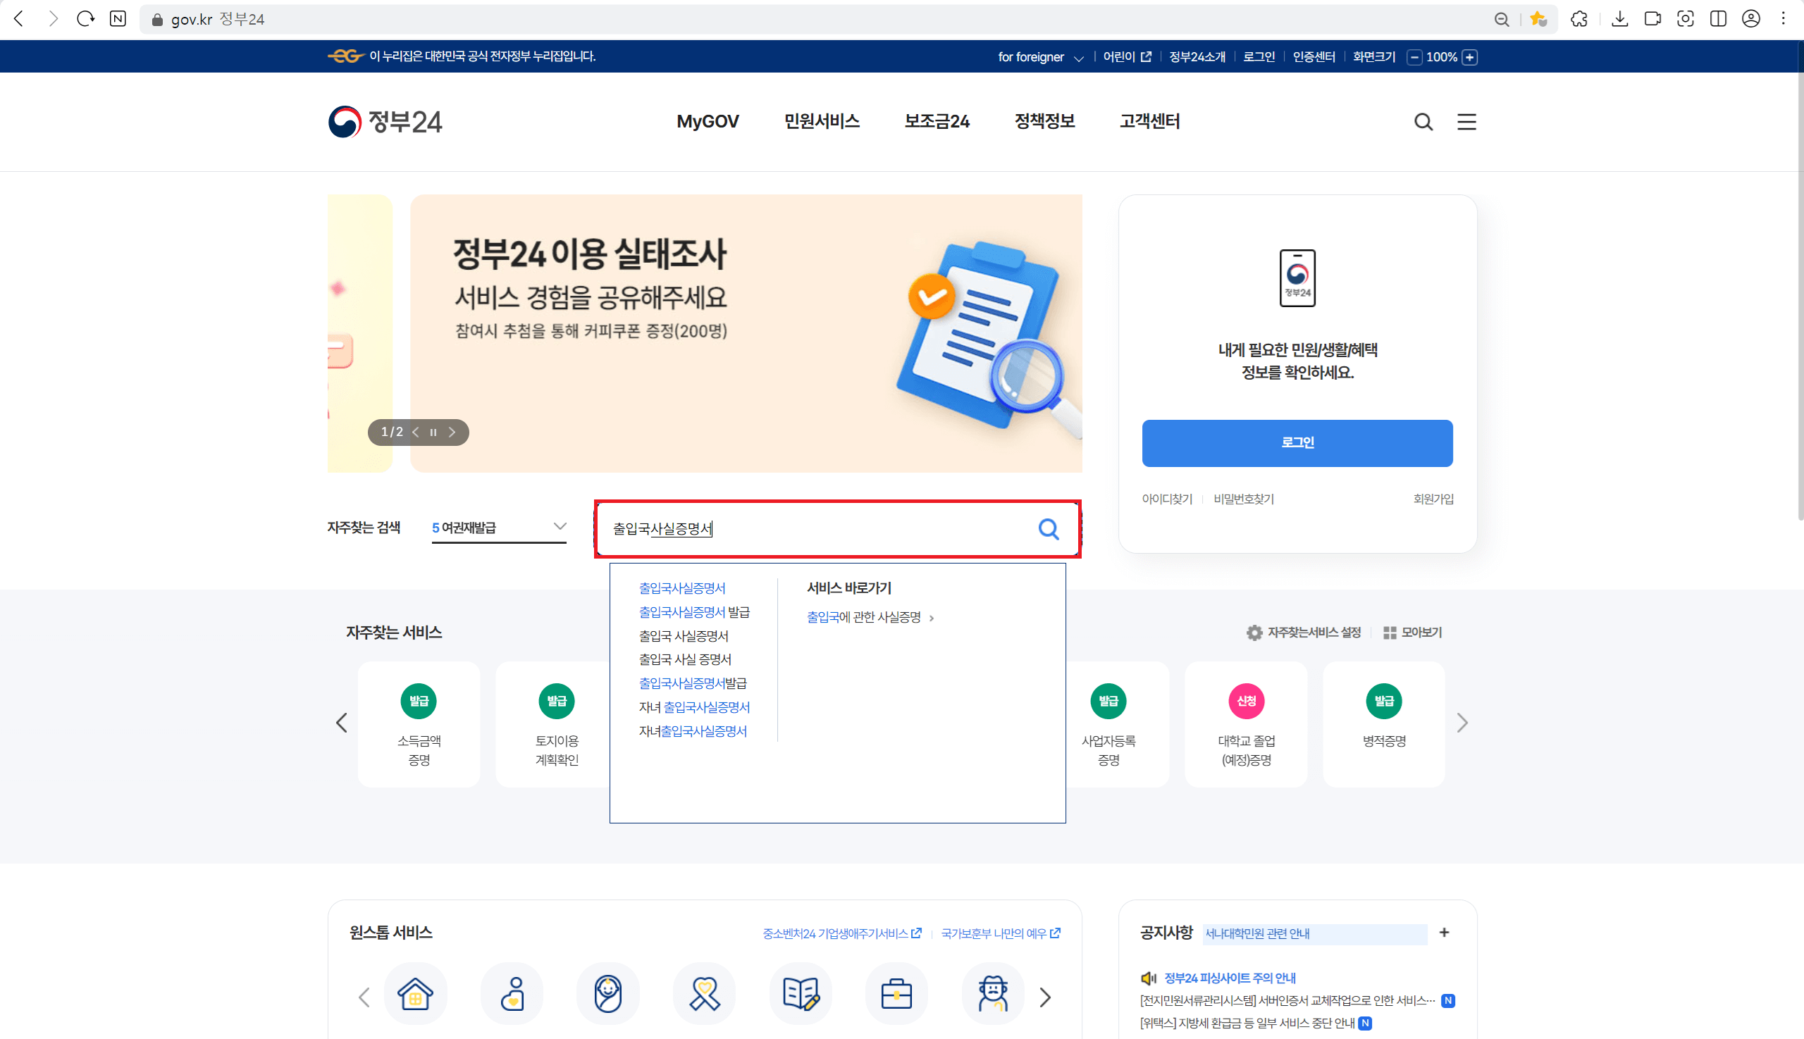Click the search magnifier icon in header
Viewport: 1804px width, 1039px height.
coord(1423,122)
